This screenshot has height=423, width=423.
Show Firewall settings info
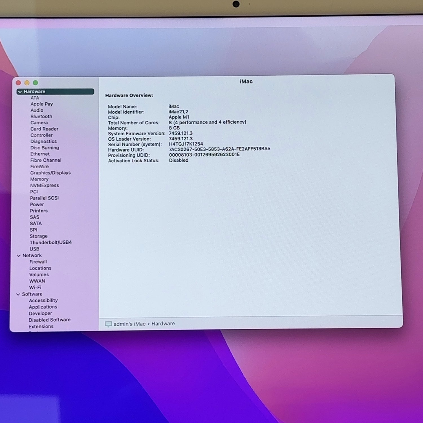point(38,262)
